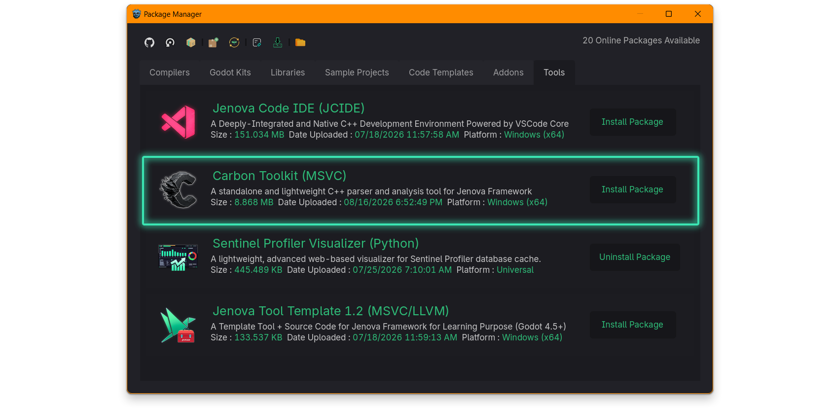
Task: Click the Carbon Toolkit (MSVC) title
Action: pyautogui.click(x=280, y=176)
